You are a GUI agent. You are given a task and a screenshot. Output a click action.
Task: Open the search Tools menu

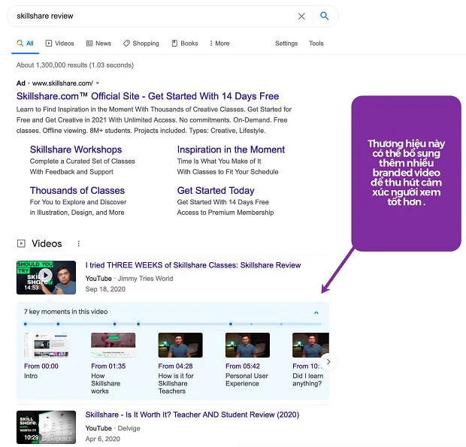click(316, 44)
